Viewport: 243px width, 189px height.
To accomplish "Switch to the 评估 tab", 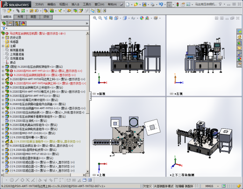I will pyautogui.click(x=46, y=17).
